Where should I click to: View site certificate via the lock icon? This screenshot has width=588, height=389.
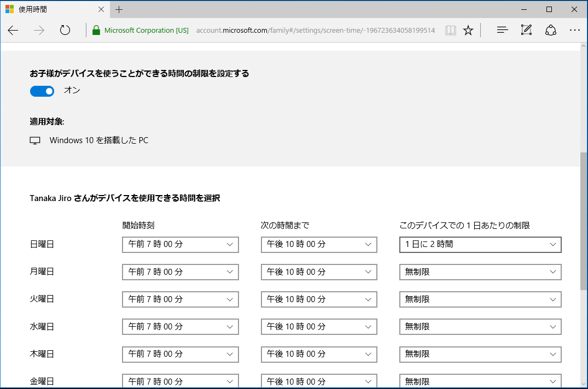[x=96, y=30]
